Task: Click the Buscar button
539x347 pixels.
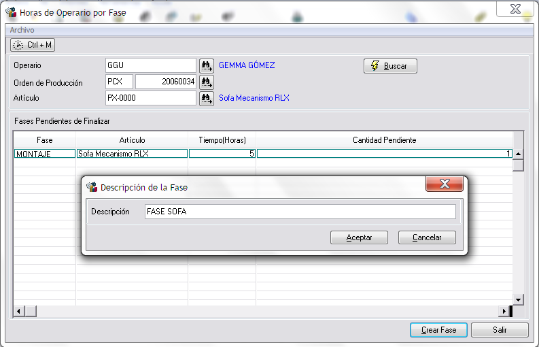Action: (391, 66)
